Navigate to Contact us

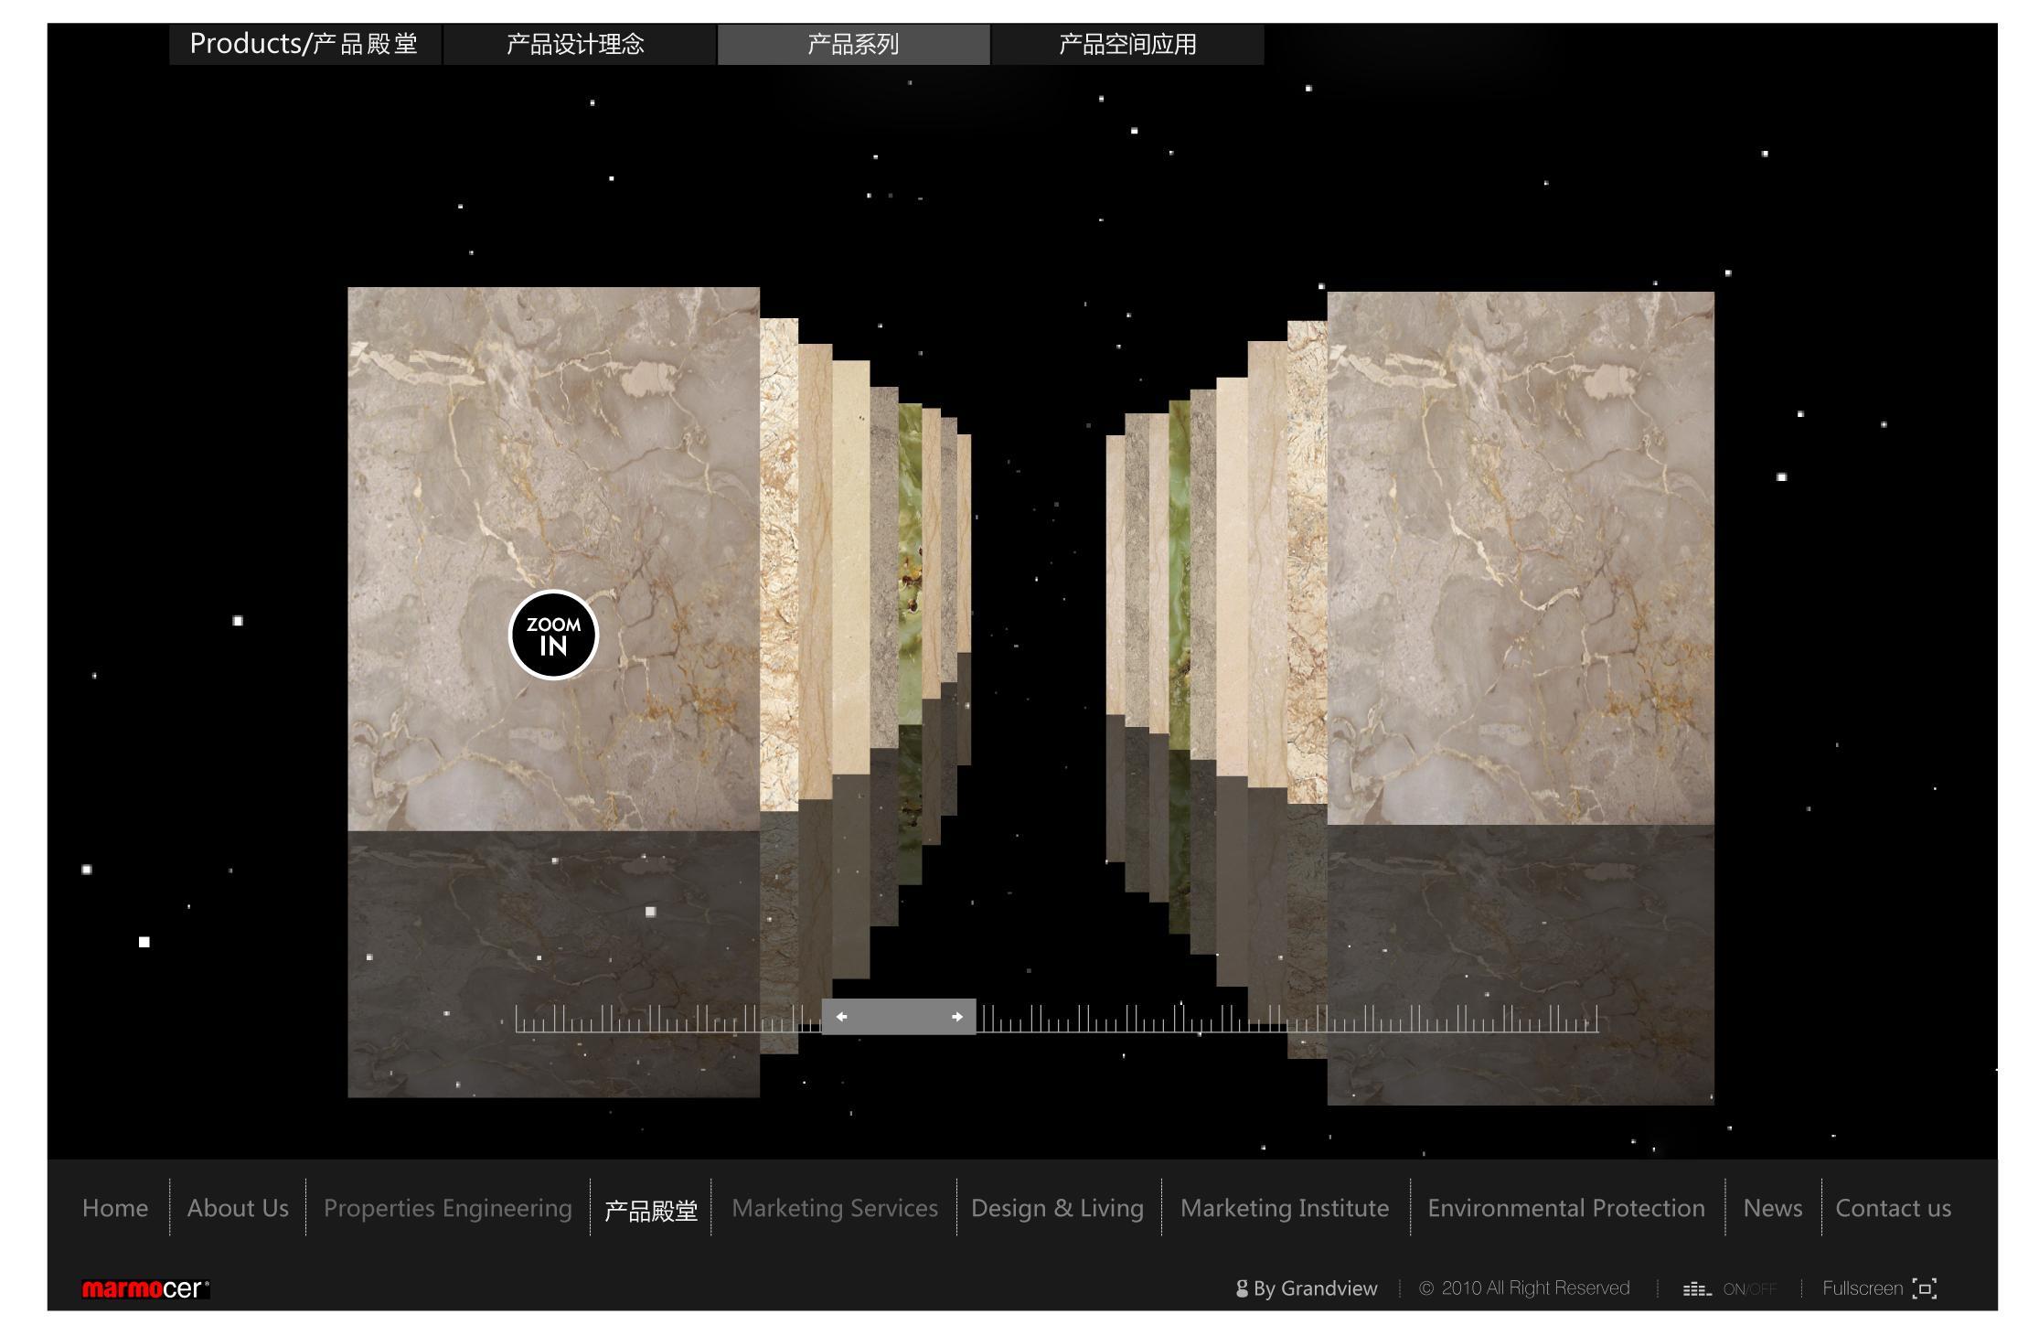click(x=1893, y=1208)
